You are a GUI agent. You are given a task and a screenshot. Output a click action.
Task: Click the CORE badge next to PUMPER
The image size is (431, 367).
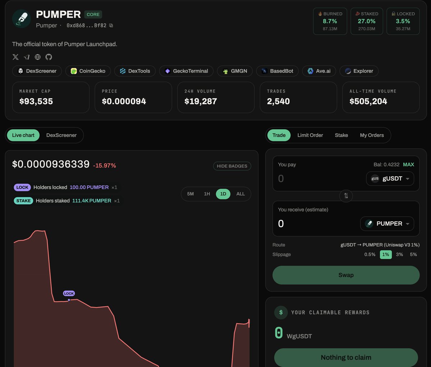(93, 14)
